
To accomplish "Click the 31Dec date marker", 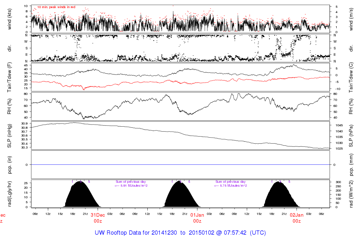I will pyautogui.click(x=98, y=215).
